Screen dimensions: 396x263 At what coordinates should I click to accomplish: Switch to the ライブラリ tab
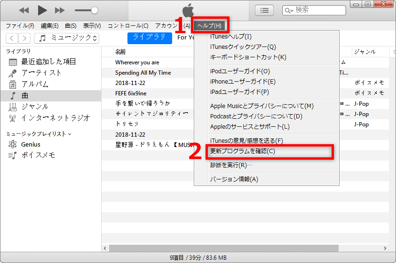tap(150, 38)
